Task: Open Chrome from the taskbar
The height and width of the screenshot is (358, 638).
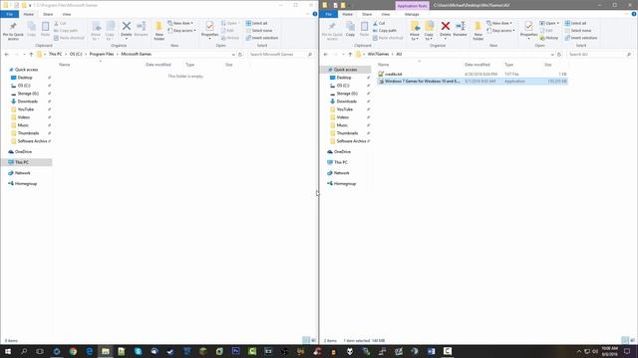Action: tap(73, 351)
